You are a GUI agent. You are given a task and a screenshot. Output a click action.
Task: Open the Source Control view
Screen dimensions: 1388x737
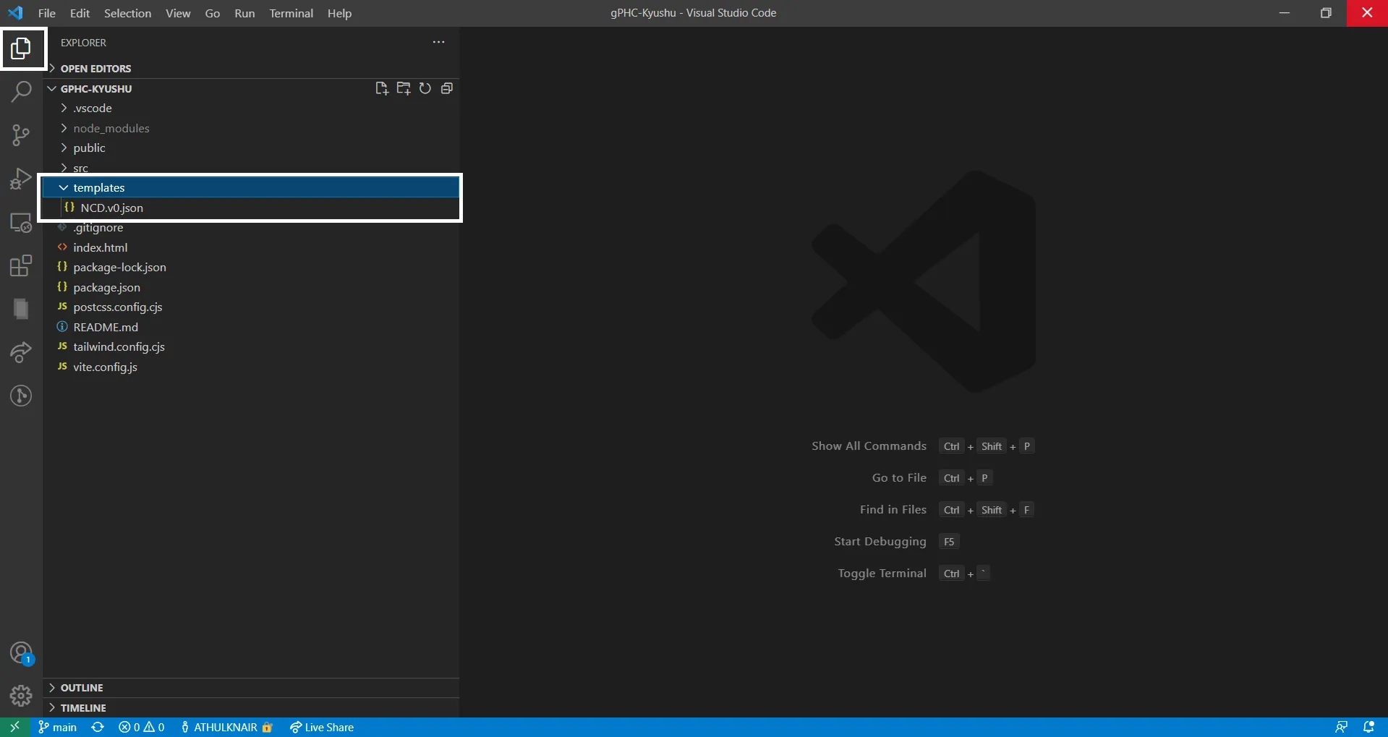click(x=21, y=136)
